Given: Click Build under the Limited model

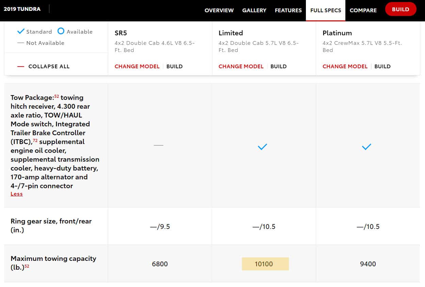Looking at the screenshot, I should [279, 67].
